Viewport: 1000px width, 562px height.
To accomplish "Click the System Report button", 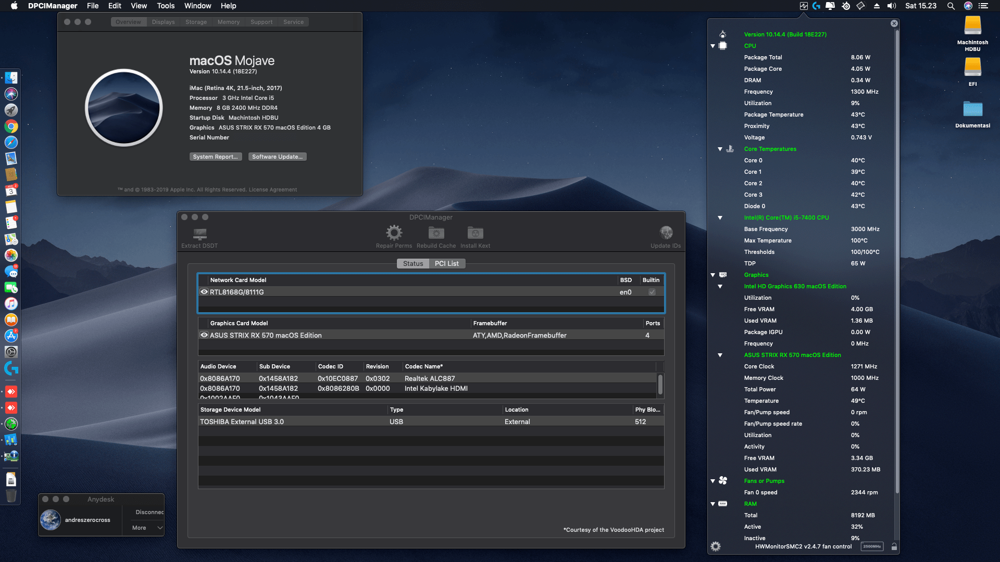I will click(x=216, y=156).
